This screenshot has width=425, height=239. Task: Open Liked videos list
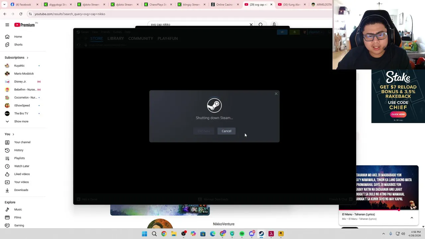coord(22,174)
